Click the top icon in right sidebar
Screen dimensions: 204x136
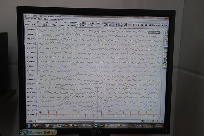click(x=166, y=31)
